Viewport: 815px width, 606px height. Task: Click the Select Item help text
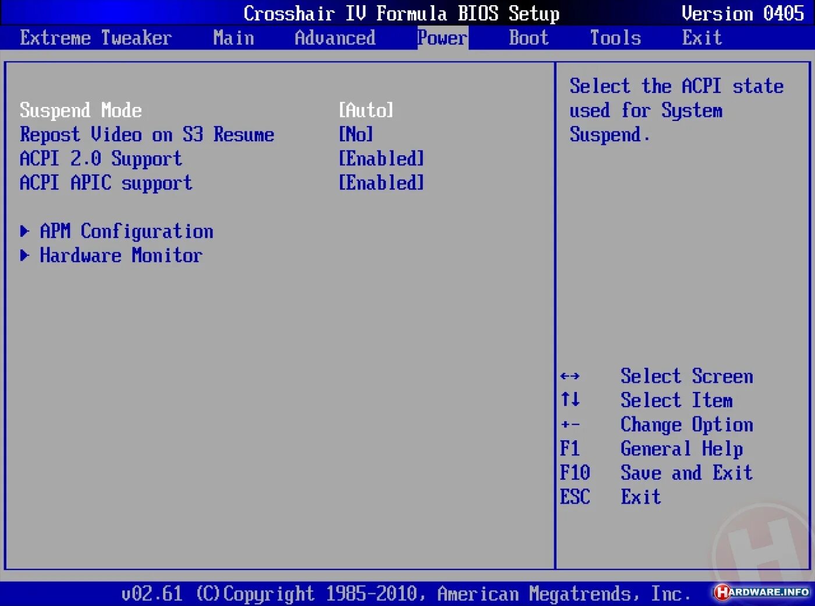coord(676,400)
